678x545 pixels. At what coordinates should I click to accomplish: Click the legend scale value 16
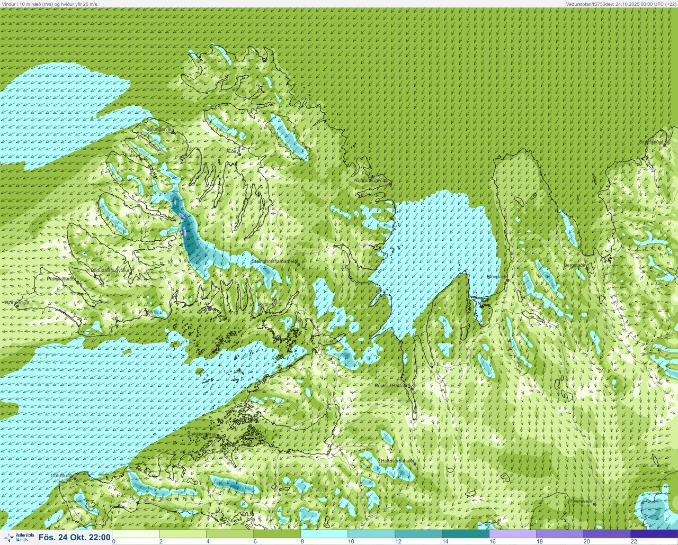[x=492, y=541]
